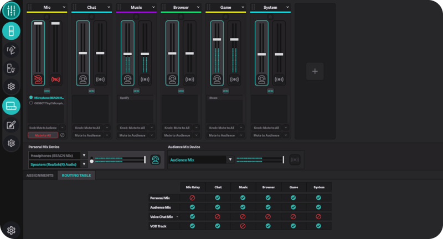Open the microphone settings icon in sidebar
Viewport: 443px width, 239px height.
11,50
